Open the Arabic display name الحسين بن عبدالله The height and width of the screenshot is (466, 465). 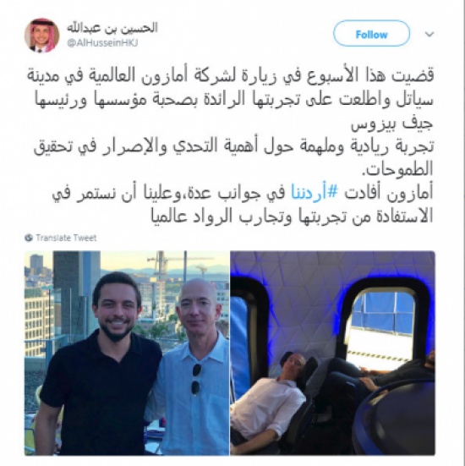pyautogui.click(x=112, y=27)
